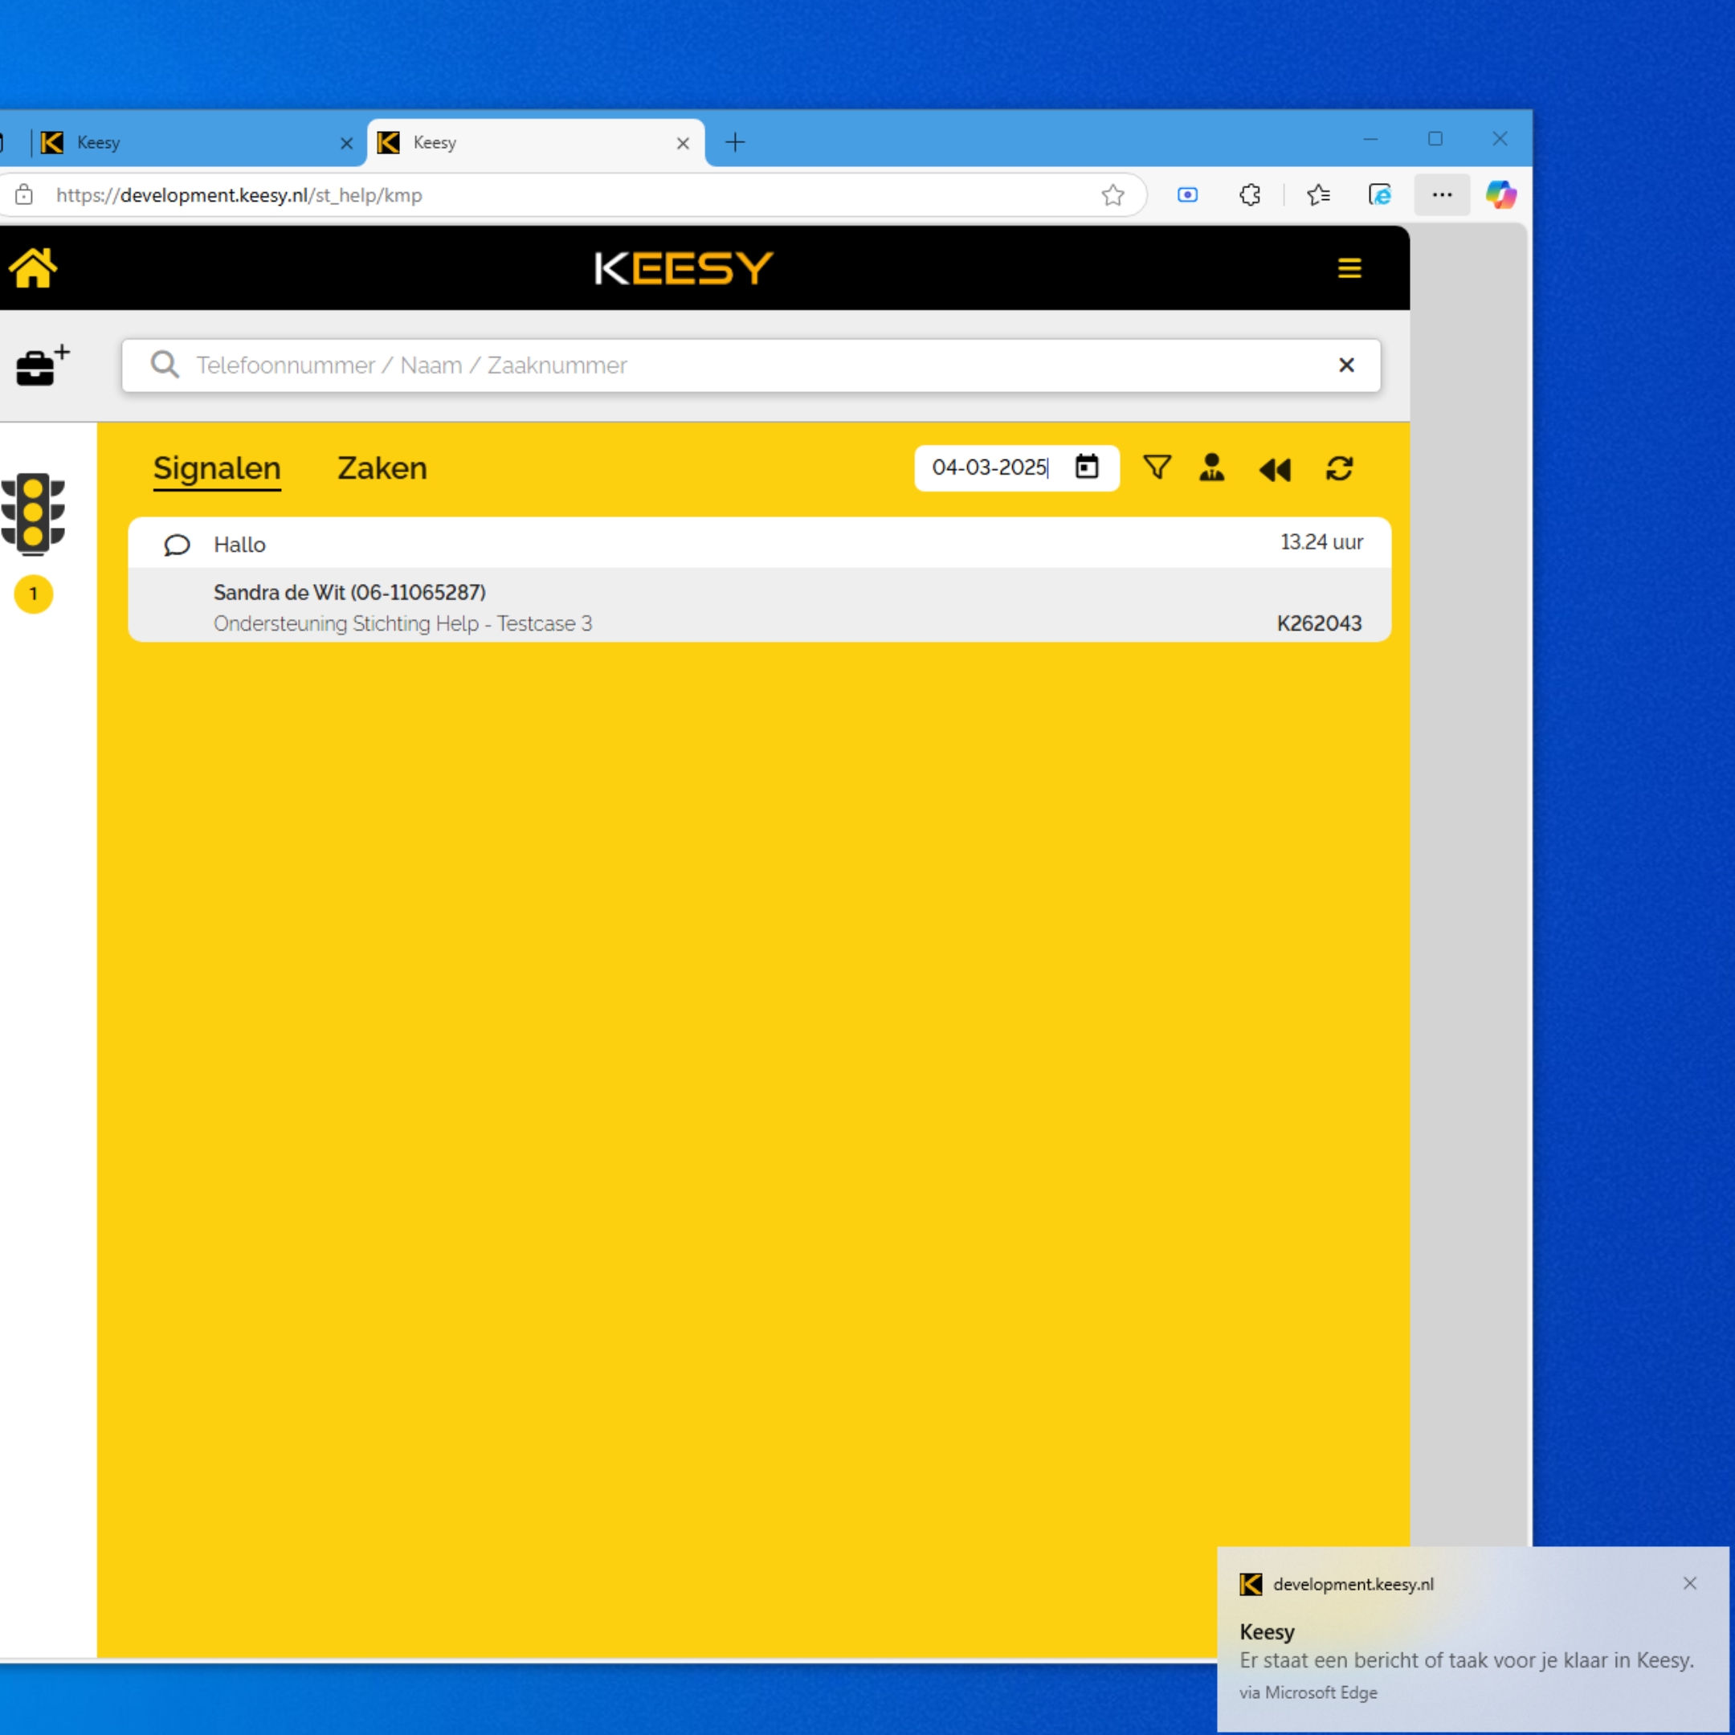The width and height of the screenshot is (1735, 1735).
Task: Click the traffic light signals icon
Action: [x=33, y=512]
